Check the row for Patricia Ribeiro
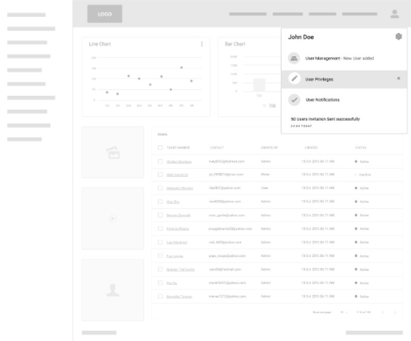This screenshot has width=411, height=341. pos(160,228)
